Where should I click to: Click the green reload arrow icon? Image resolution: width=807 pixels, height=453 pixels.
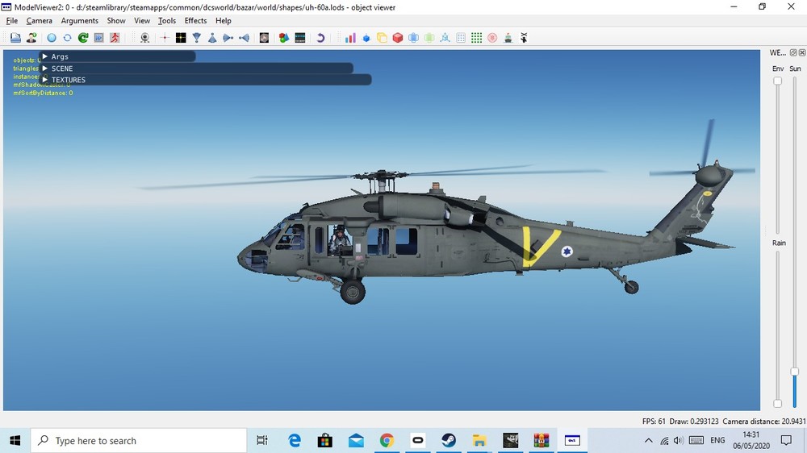pos(83,38)
